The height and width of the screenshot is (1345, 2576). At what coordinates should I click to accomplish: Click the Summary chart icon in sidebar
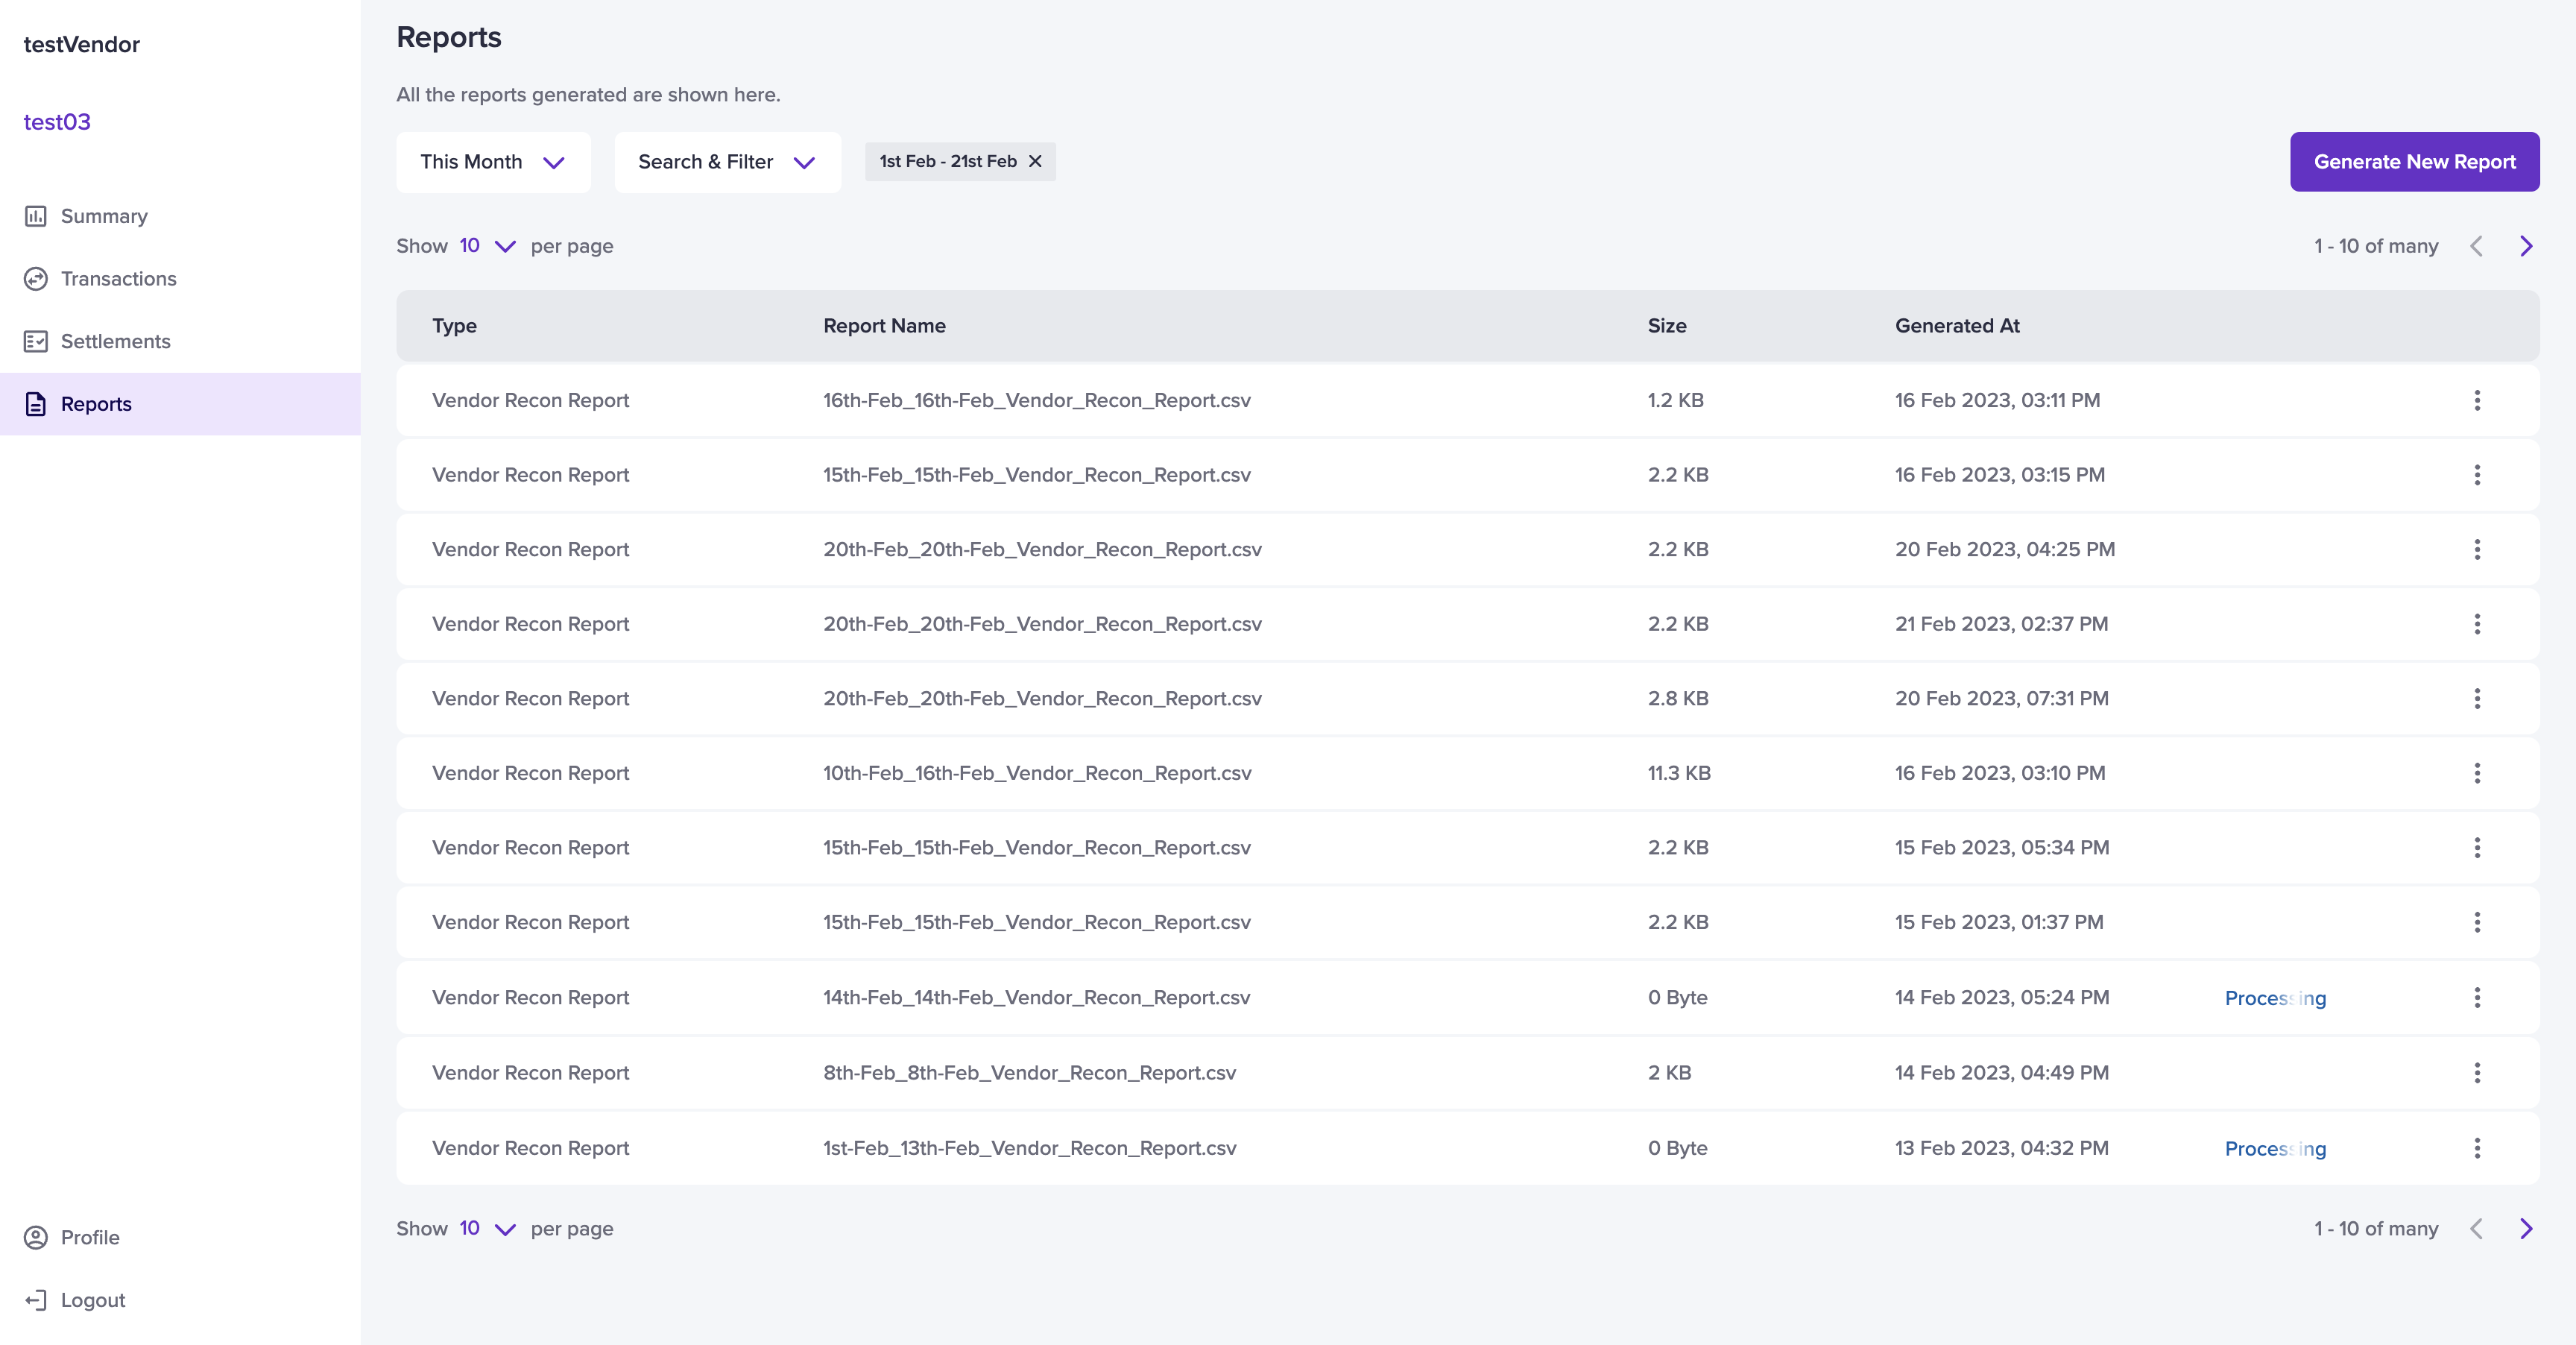pos(36,216)
